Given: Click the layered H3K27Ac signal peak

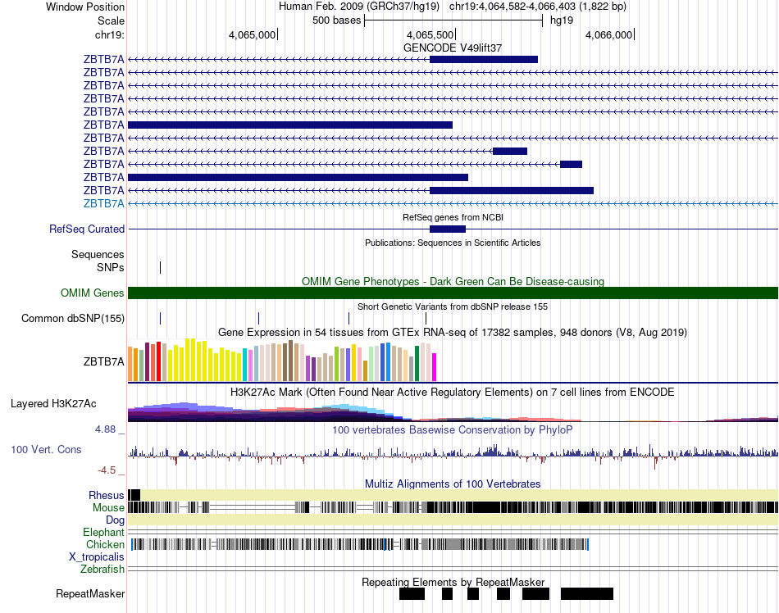Looking at the screenshot, I should (184, 412).
